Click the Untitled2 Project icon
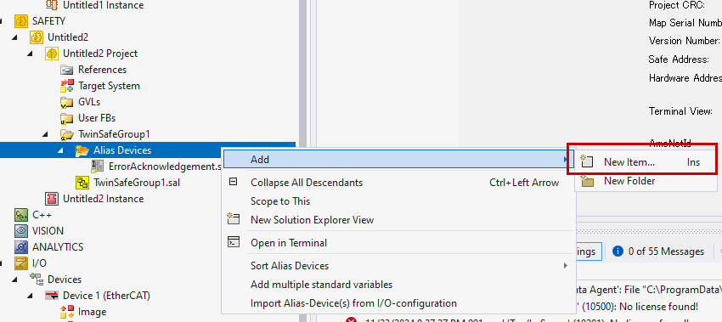 click(52, 54)
